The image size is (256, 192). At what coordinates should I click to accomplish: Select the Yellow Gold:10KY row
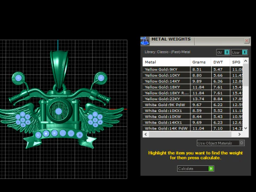(x=193, y=75)
